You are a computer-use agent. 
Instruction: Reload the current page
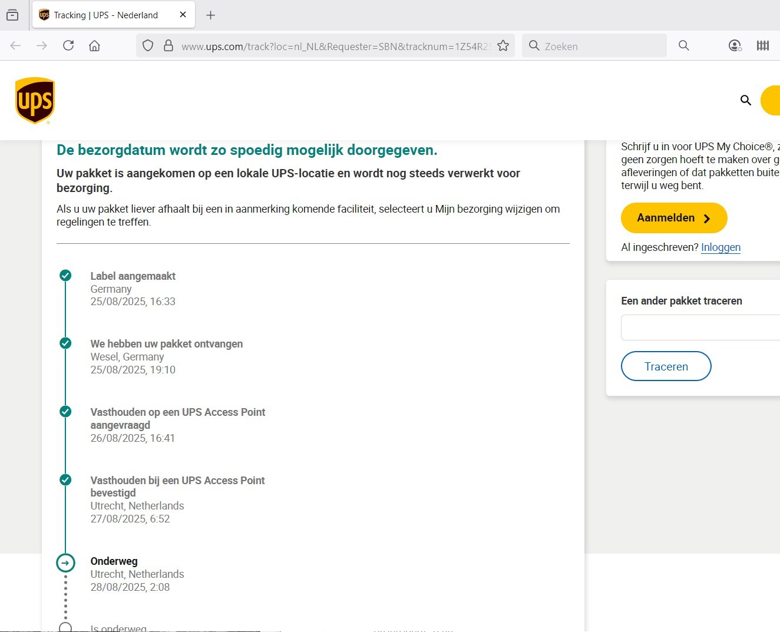point(68,45)
